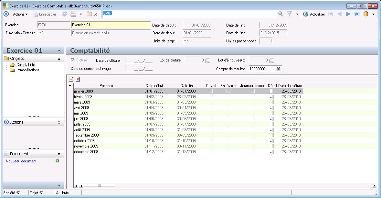Check Ouvert for janvier 2009
The width and height of the screenshot is (381, 198).
pyautogui.click(x=211, y=91)
